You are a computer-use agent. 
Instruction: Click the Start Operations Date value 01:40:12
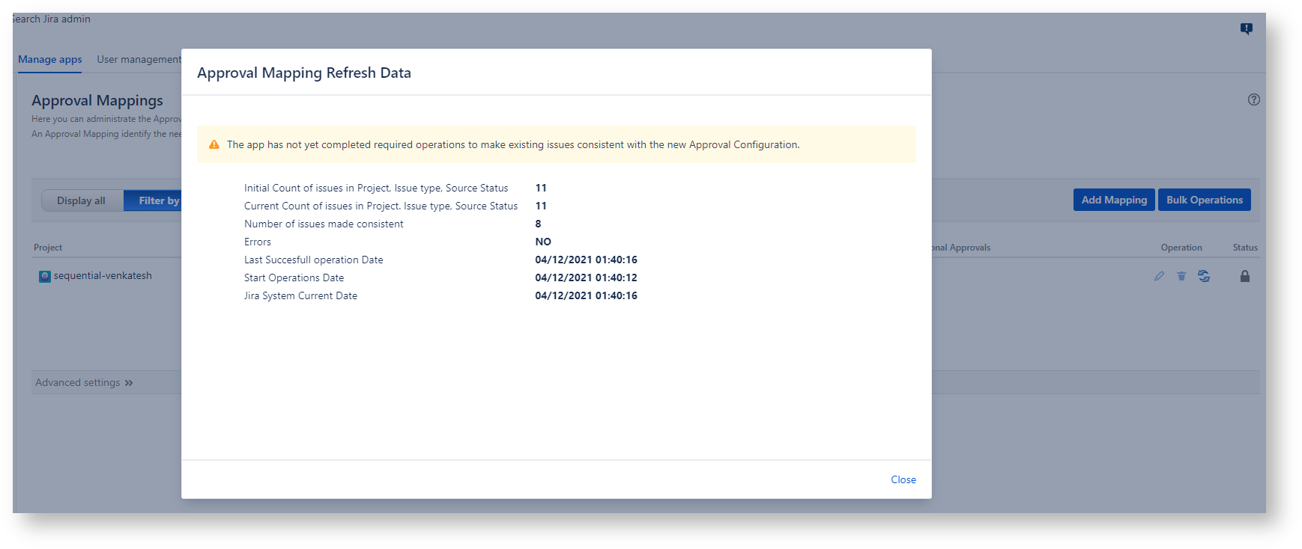pos(586,277)
